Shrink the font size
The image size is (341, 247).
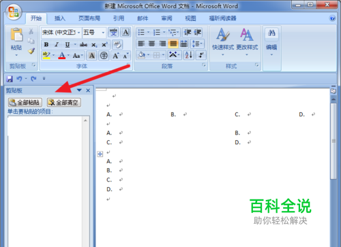pos(125,56)
